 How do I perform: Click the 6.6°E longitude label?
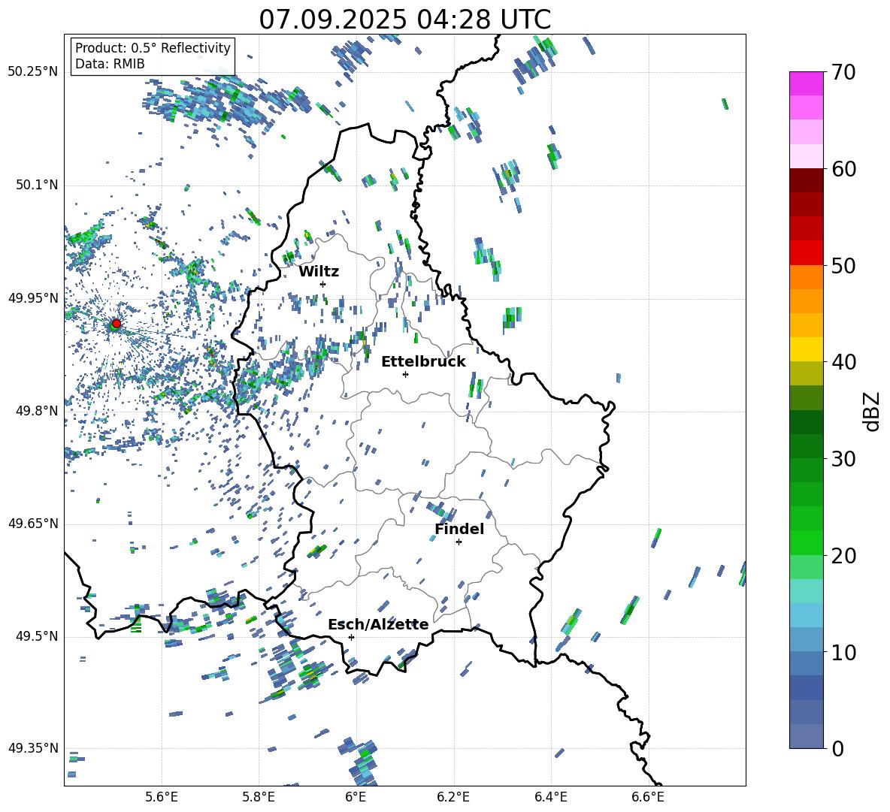tap(648, 797)
